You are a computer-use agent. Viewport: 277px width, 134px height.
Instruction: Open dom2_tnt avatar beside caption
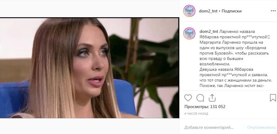point(189,33)
